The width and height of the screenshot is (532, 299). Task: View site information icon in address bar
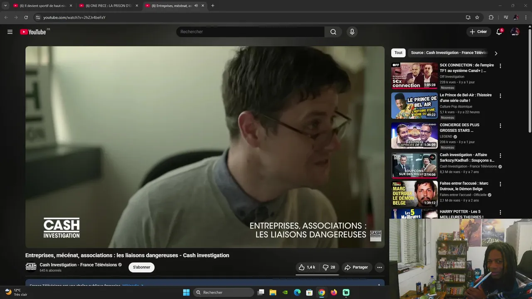(x=37, y=17)
